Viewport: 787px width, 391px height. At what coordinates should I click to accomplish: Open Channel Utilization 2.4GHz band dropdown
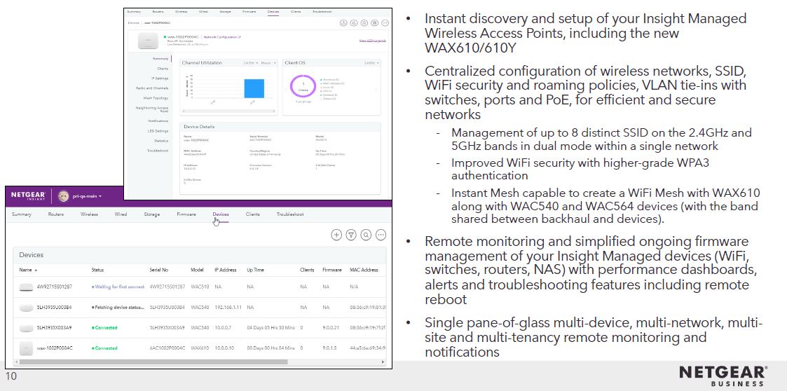[x=250, y=63]
